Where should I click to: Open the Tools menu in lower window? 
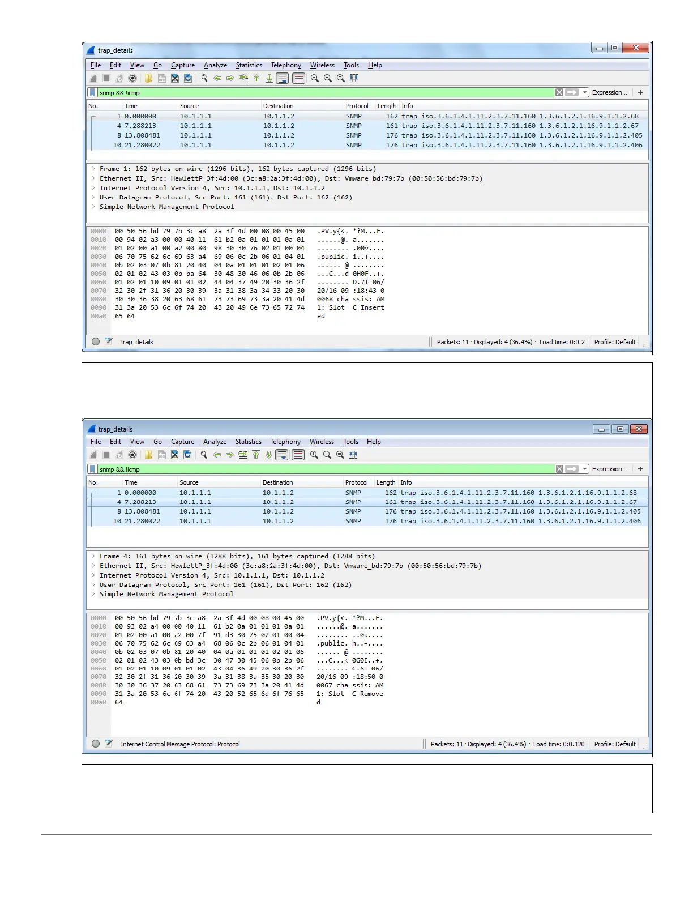(350, 442)
